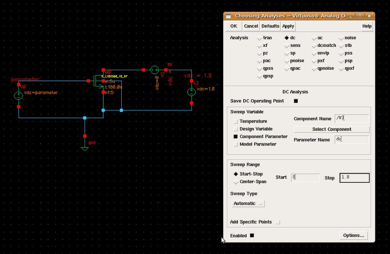This screenshot has height=254, width=390.
Task: Toggle Component Parameter sweep option
Action: (x=236, y=137)
